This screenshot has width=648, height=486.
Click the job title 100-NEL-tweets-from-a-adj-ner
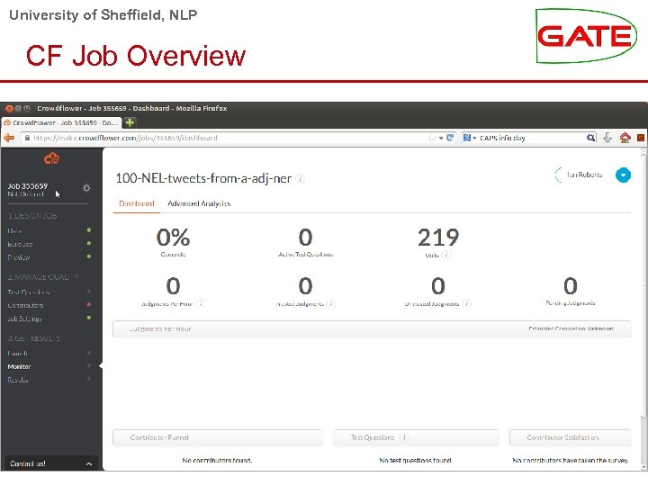click(x=203, y=178)
